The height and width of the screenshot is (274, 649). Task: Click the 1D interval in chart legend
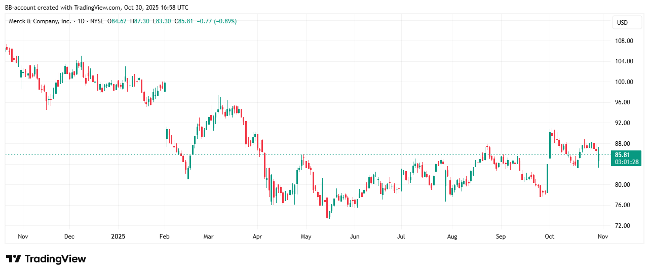81,21
